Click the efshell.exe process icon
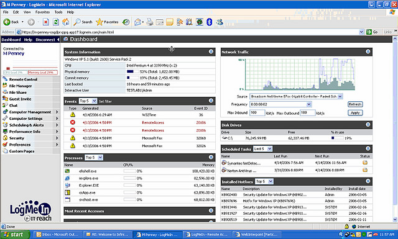 point(67,171)
